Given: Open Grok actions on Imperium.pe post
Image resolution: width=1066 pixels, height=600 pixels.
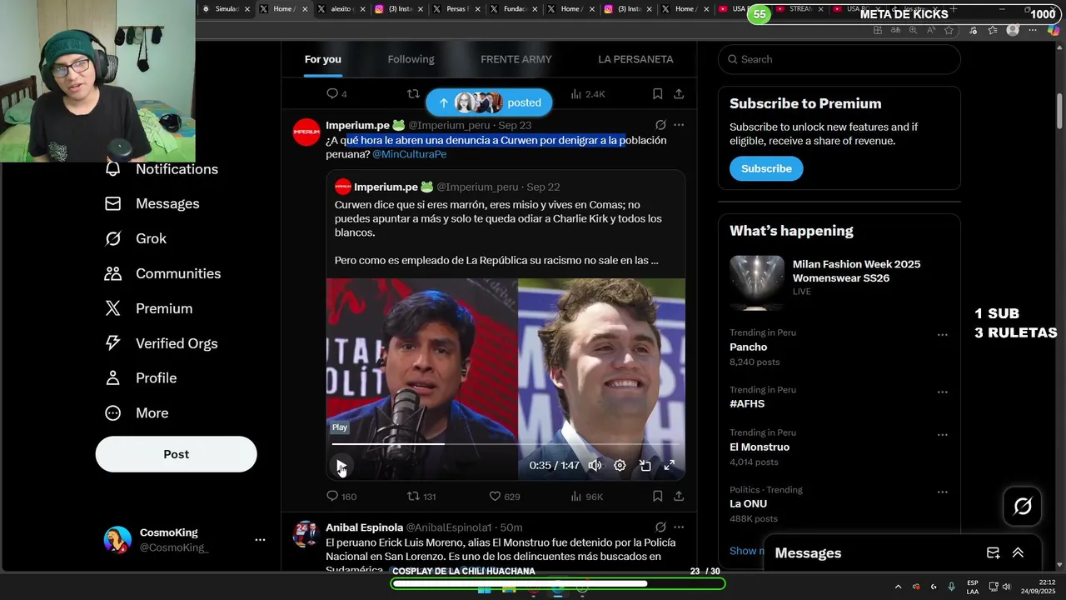Looking at the screenshot, I should pyautogui.click(x=660, y=125).
